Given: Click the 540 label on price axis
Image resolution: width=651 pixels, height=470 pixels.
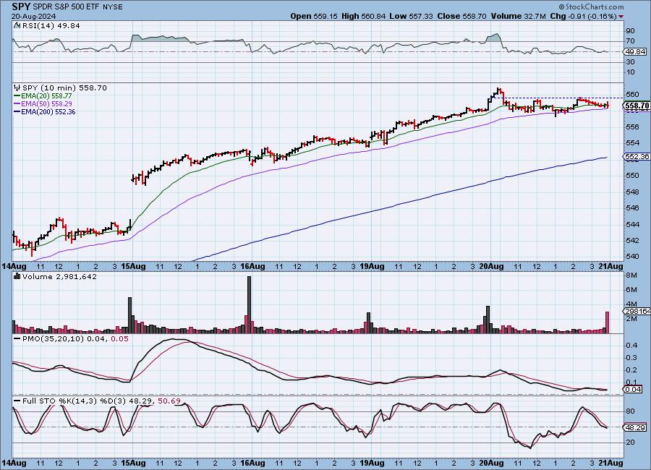Looking at the screenshot, I should coord(632,257).
